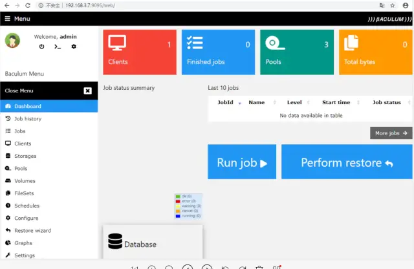Open Volumes in the sidebar
414x269 pixels.
[49, 180]
